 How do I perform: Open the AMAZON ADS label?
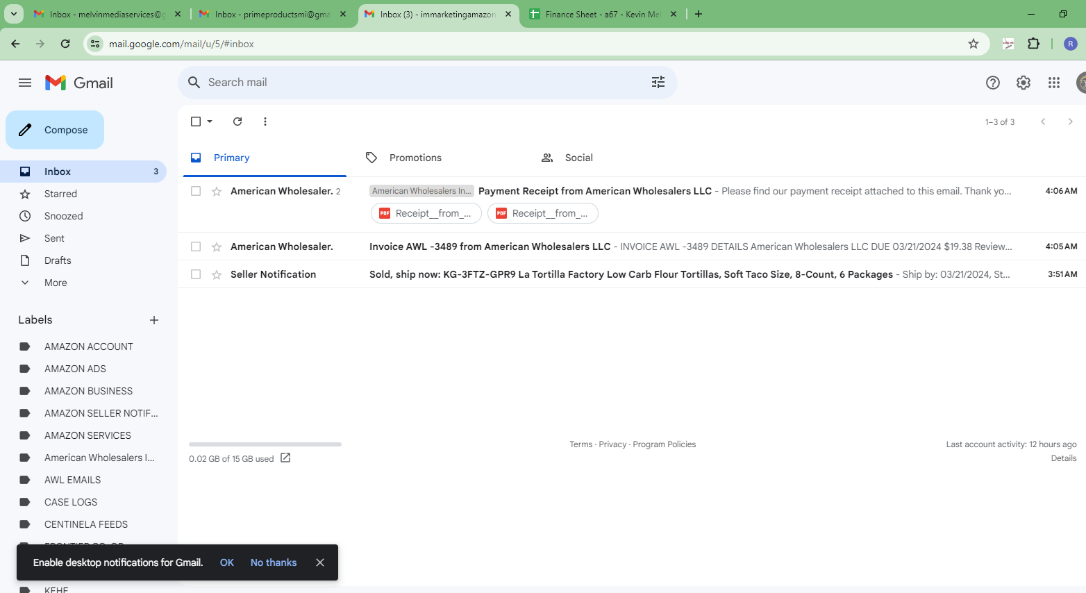click(75, 369)
